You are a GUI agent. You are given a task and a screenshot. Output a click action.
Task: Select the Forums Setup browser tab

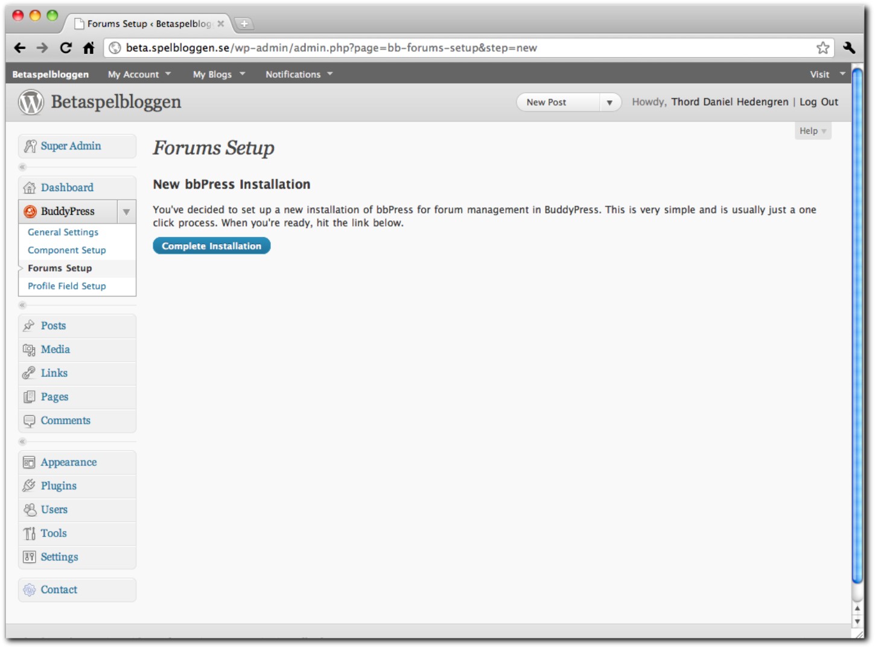coord(149,24)
